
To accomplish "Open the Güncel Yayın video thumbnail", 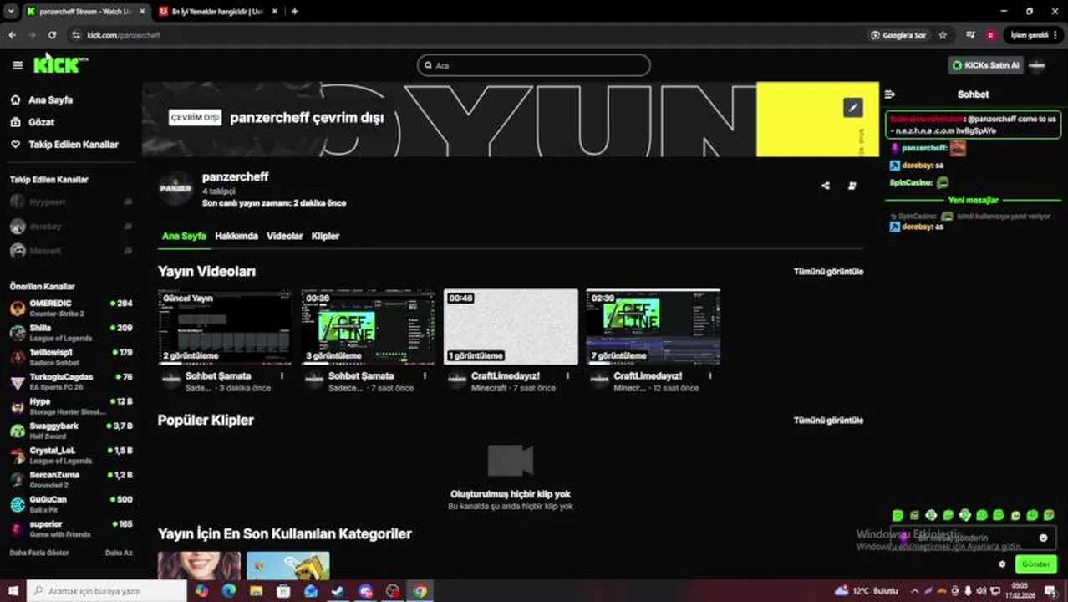I will (225, 327).
